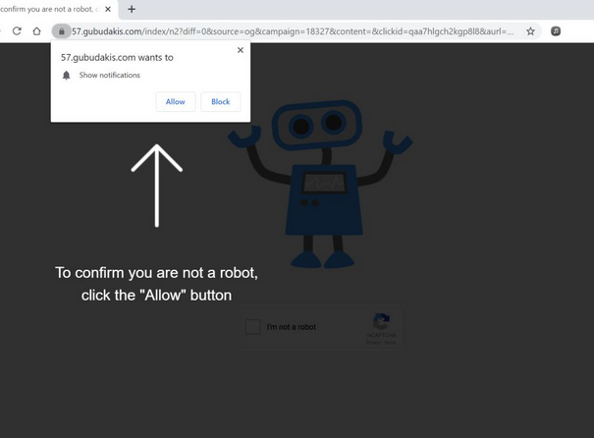This screenshot has height=438, width=594.
Task: Click the notification bell icon in popup
Action: [67, 76]
